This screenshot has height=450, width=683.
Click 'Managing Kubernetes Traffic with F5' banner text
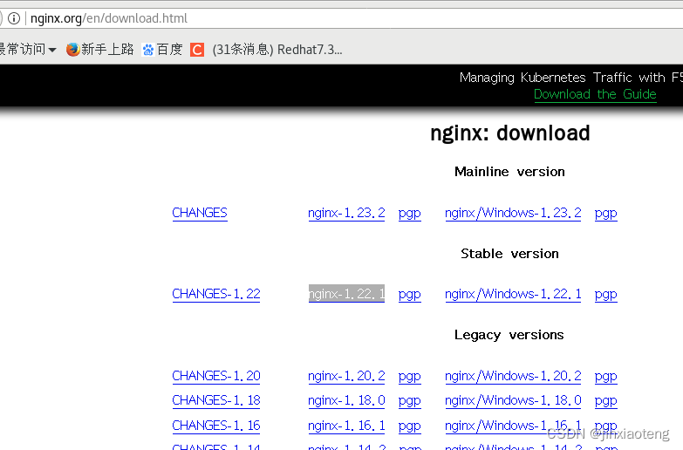(x=571, y=78)
